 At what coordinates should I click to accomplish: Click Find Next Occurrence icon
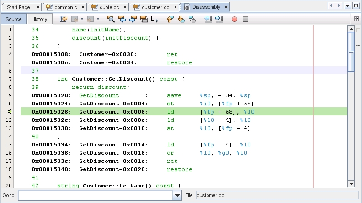[133, 19]
